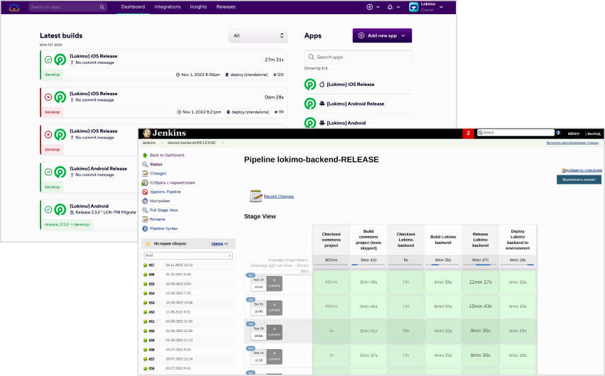The image size is (605, 376).
Task: Click the gear Настройки icon
Action: point(145,201)
